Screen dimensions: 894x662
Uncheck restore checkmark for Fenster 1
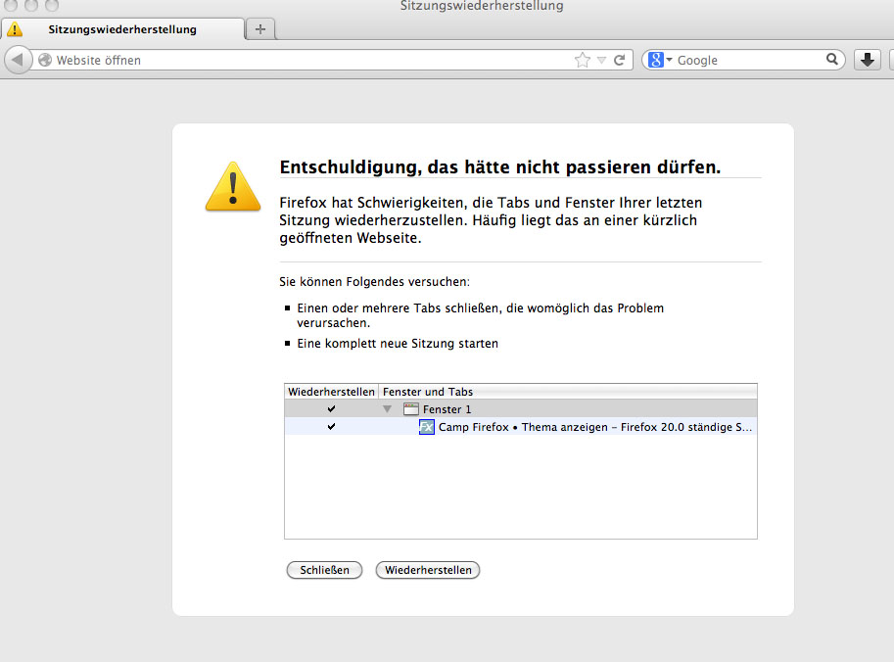(x=331, y=408)
